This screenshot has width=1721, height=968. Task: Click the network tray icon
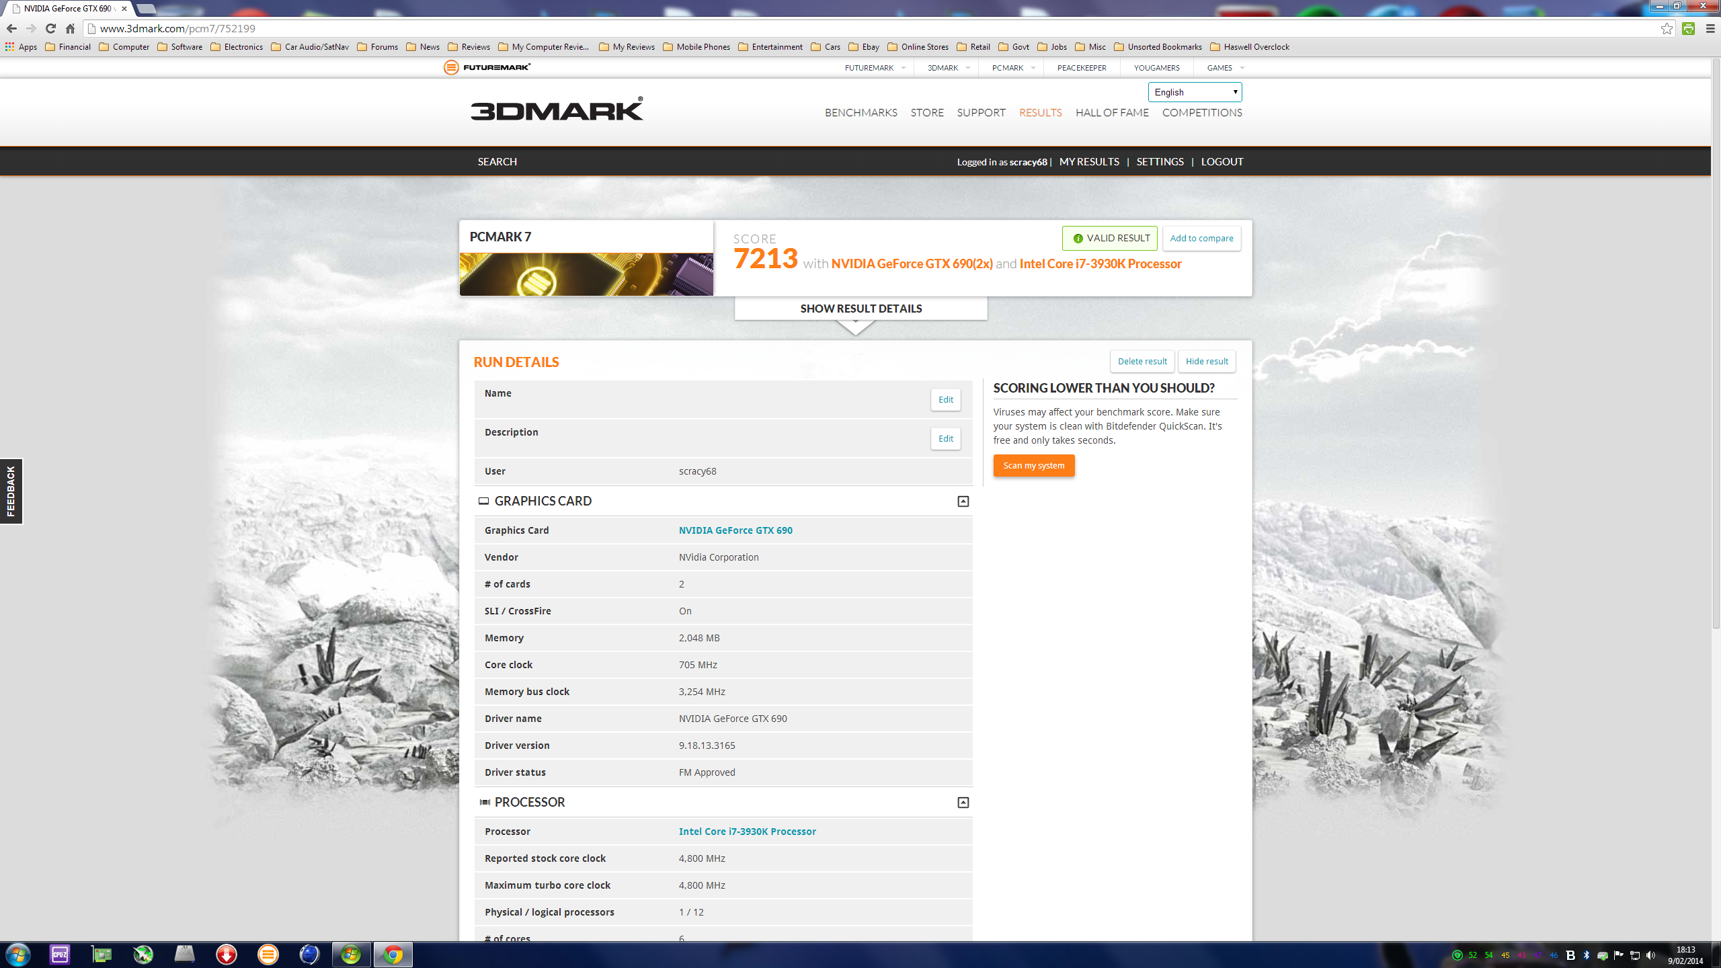click(1635, 955)
